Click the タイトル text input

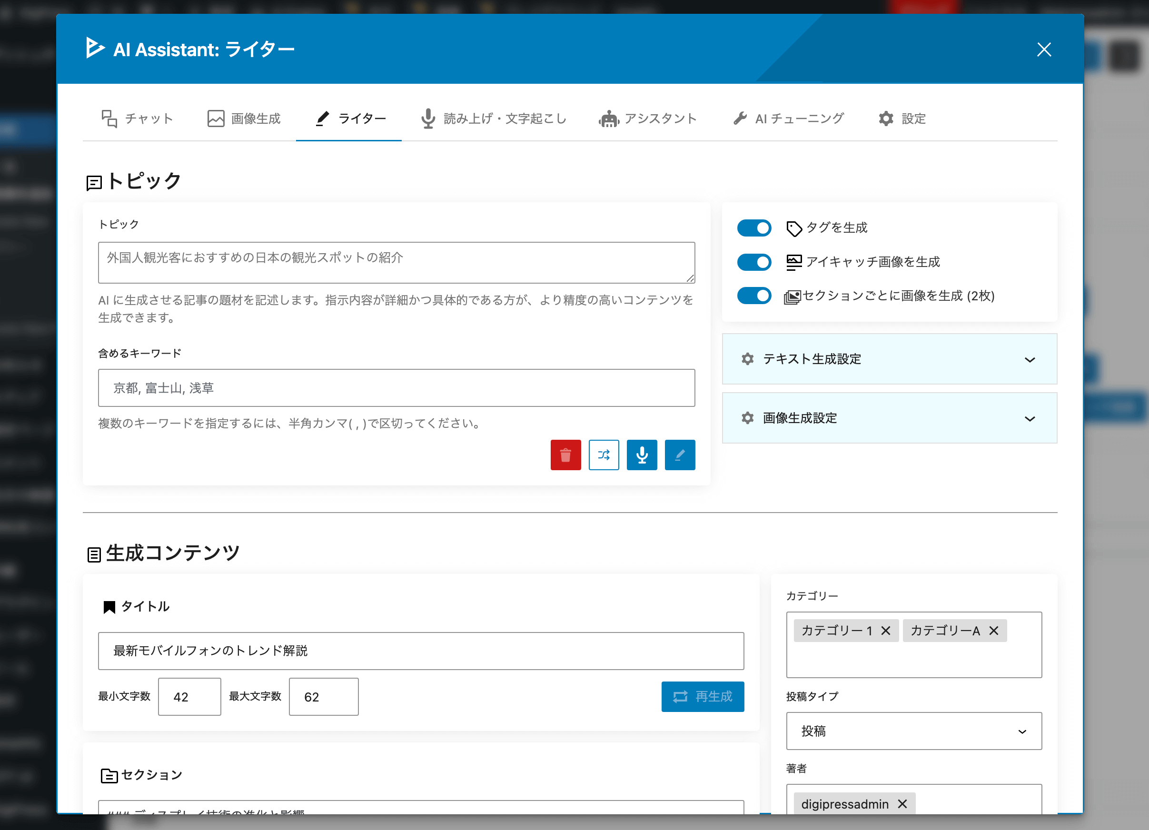tap(420, 651)
